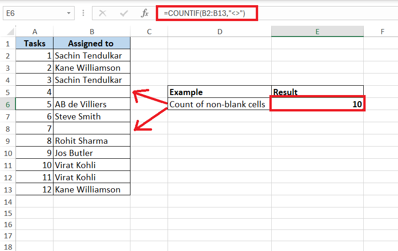Click cell B2 Sachin Tendulkar
The width and height of the screenshot is (398, 251).
pyautogui.click(x=92, y=55)
